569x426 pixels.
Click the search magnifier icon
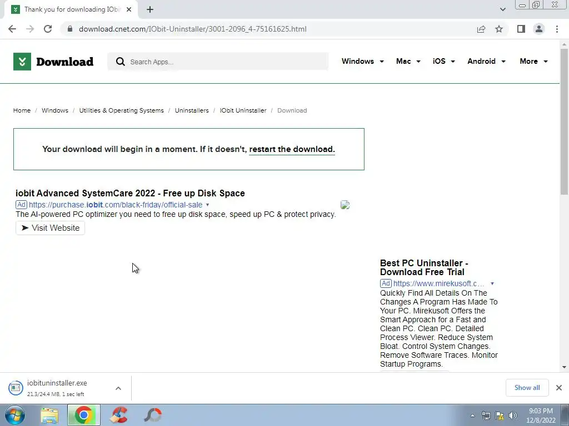click(x=121, y=62)
